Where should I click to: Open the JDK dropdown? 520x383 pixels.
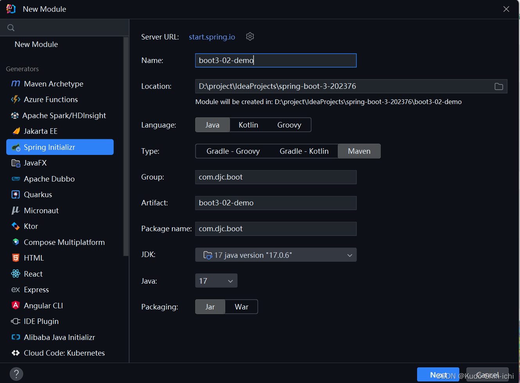(276, 255)
